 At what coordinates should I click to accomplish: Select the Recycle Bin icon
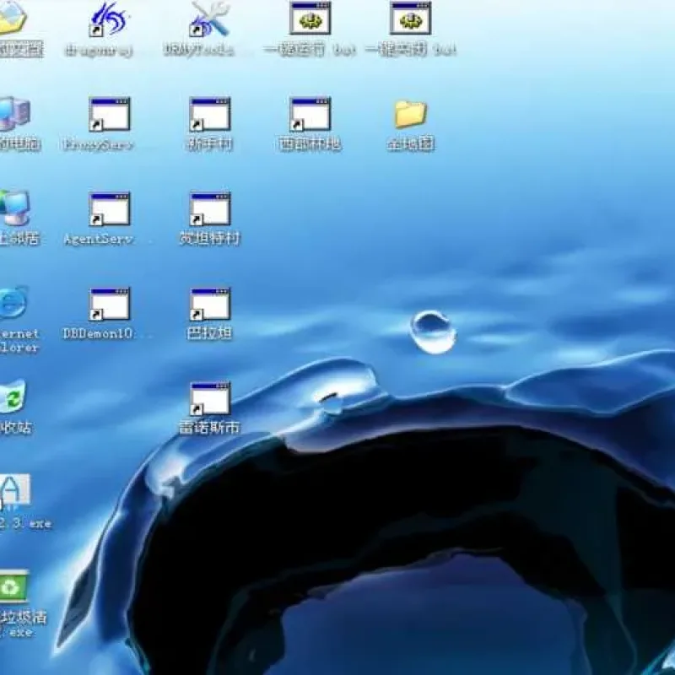point(12,397)
